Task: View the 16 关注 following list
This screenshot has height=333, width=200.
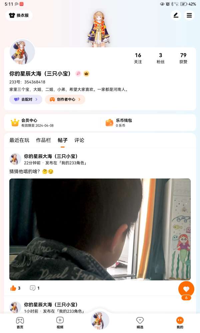Action: [138, 58]
